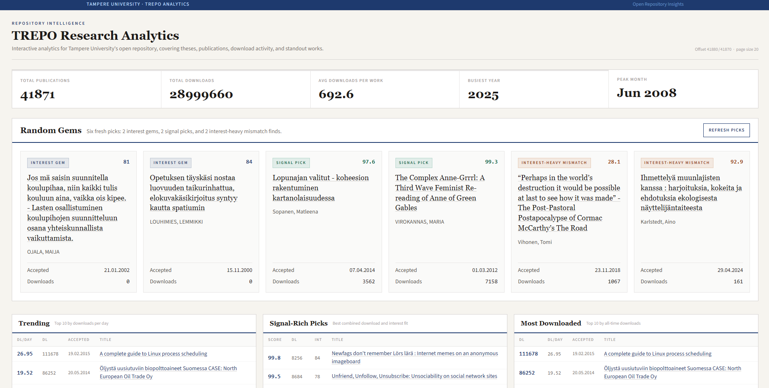Screen dimensions: 769x388
Task: Open Öljystä uusiutuviin biopolttoaineet link in Most Downloaded
Action: [672, 372]
